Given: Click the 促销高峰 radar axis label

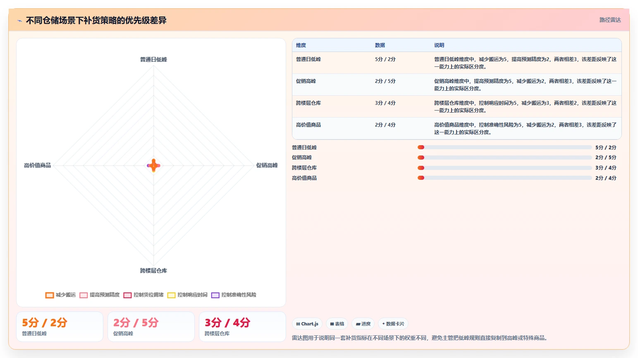Looking at the screenshot, I should (x=267, y=165).
